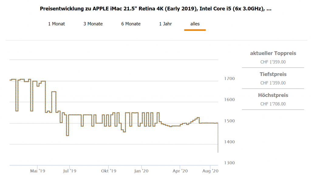Click the 1700 y-axis label

230,79
